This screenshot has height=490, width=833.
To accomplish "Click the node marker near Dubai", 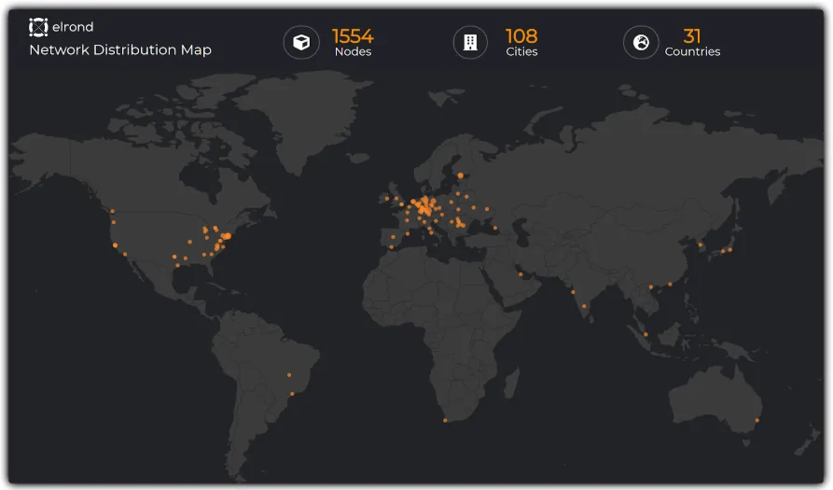I will [x=521, y=274].
